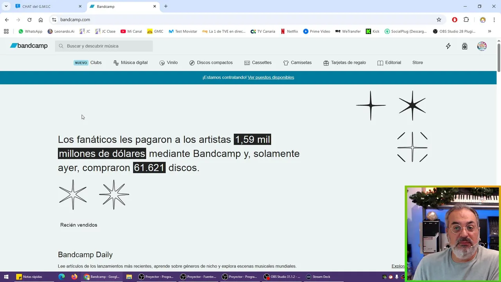Open 'Notas rápidas' in the taskbar
Image resolution: width=501 pixels, height=282 pixels.
tap(29, 277)
